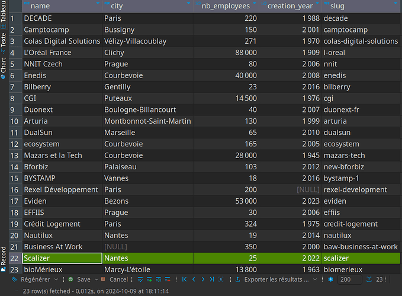Go to the first row icon
The height and width of the screenshot is (296, 402).
click(x=184, y=279)
